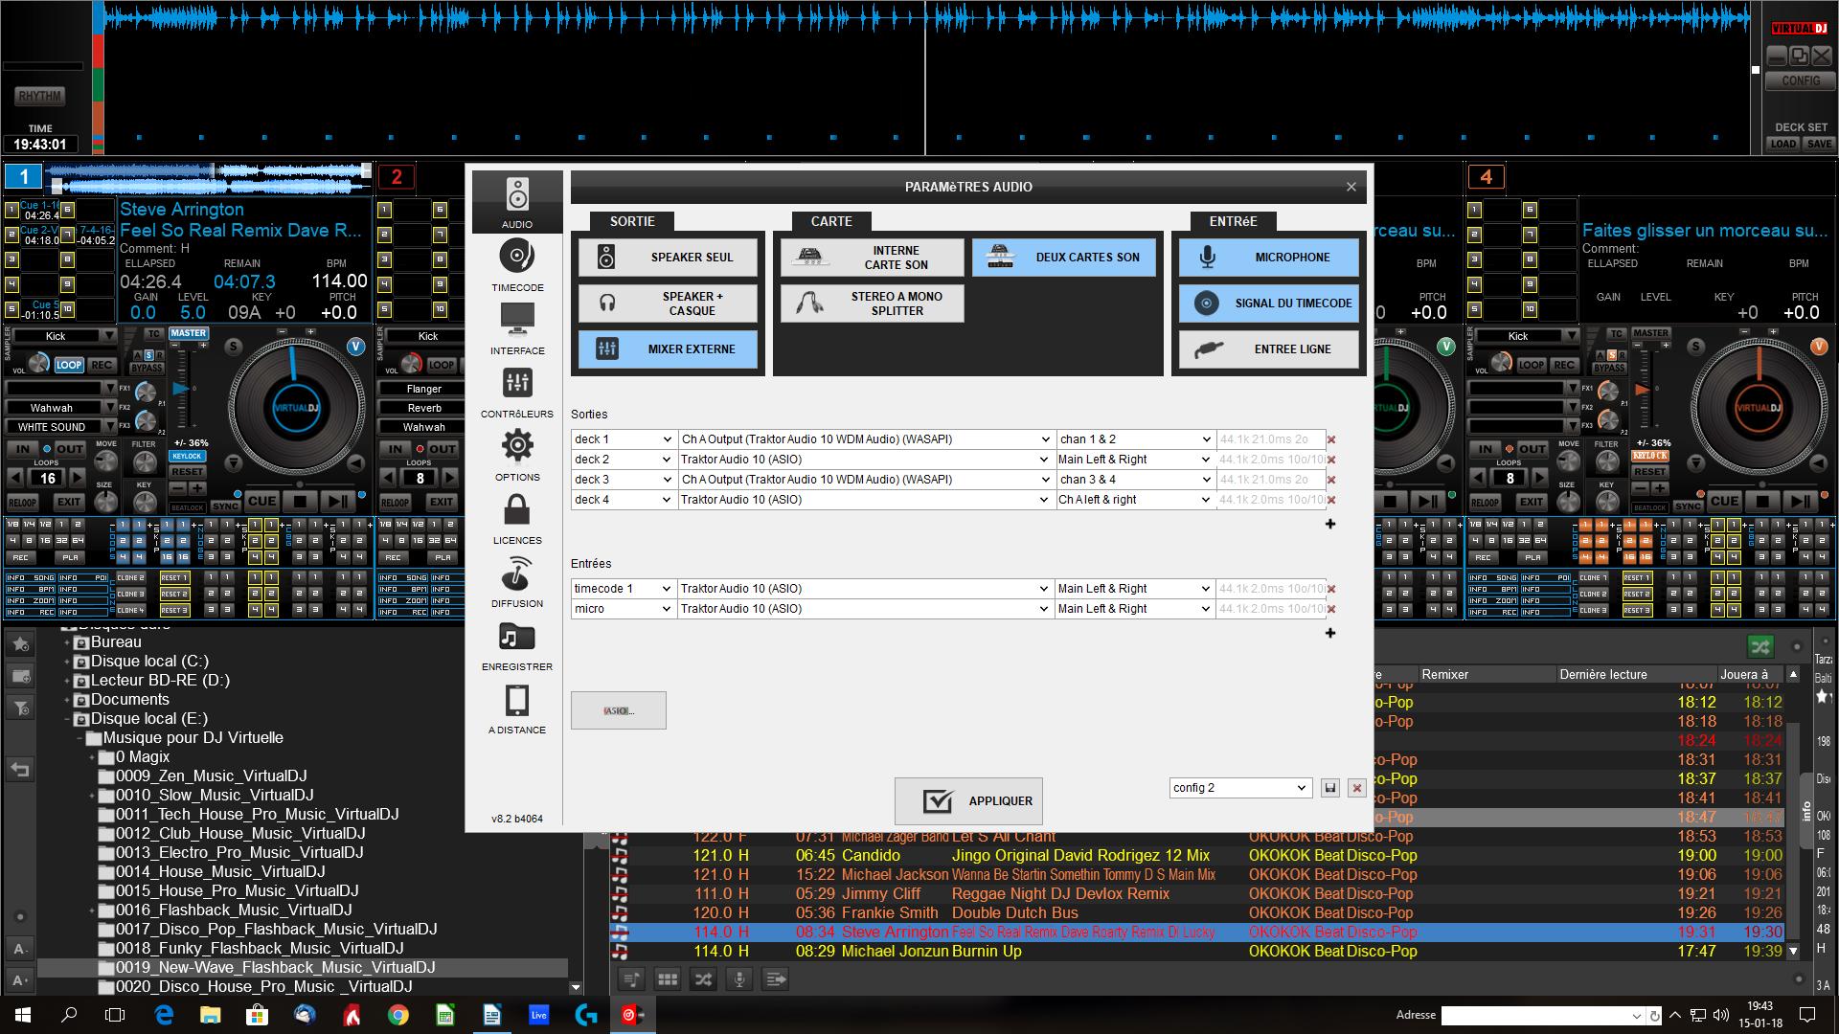The height and width of the screenshot is (1034, 1839).
Task: Click the RHYTHM button
Action: pyautogui.click(x=39, y=96)
